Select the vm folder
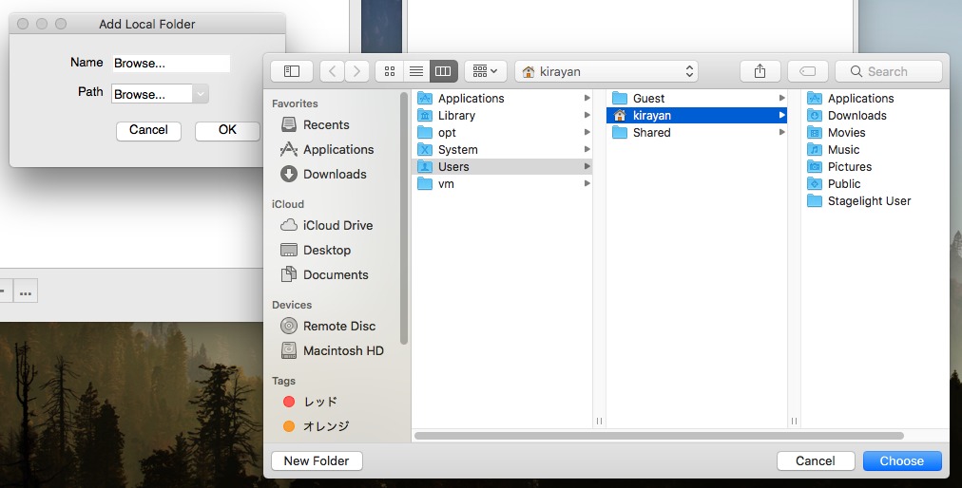 click(x=502, y=184)
